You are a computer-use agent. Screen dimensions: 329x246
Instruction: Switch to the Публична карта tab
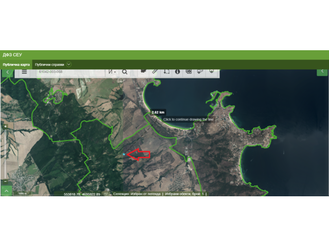pyautogui.click(x=16, y=65)
